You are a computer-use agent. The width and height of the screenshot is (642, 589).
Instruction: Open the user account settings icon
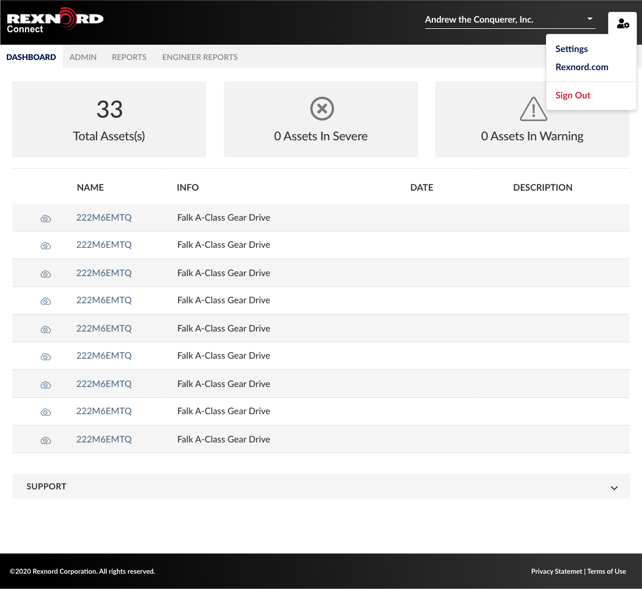coord(623,24)
